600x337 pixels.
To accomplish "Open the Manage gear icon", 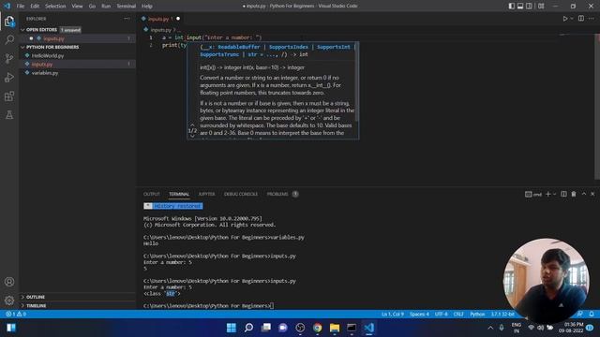I will coord(9,300).
